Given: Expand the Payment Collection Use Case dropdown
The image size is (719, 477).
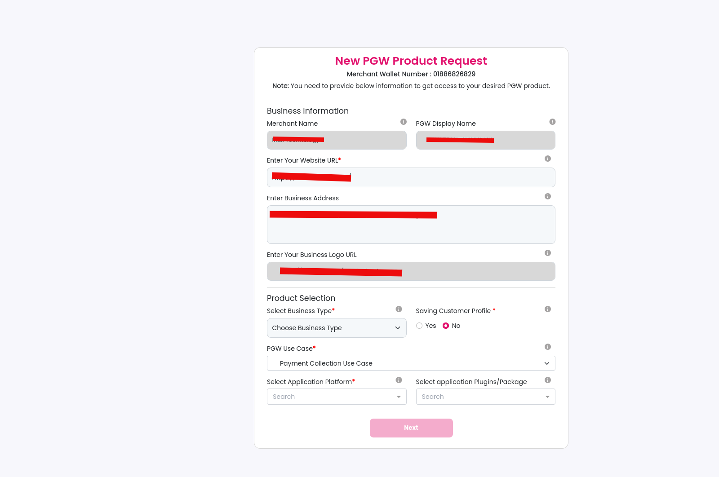Looking at the screenshot, I should (x=411, y=363).
